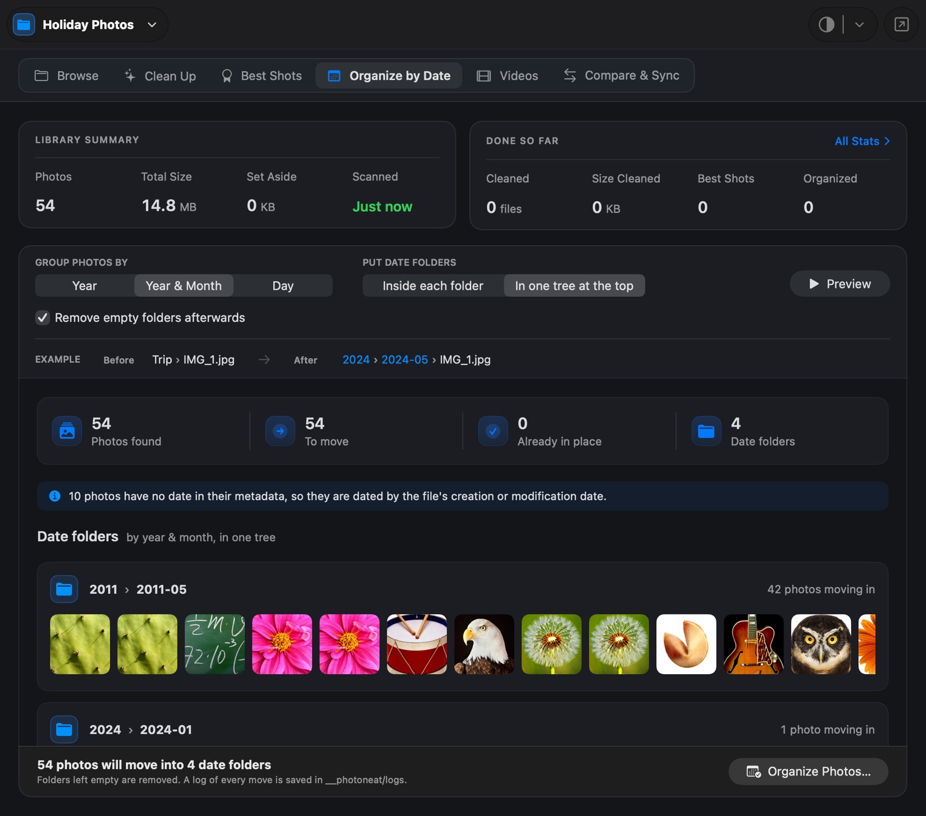This screenshot has width=926, height=816.
Task: Click the 42 photos moving in label
Action: coord(821,589)
